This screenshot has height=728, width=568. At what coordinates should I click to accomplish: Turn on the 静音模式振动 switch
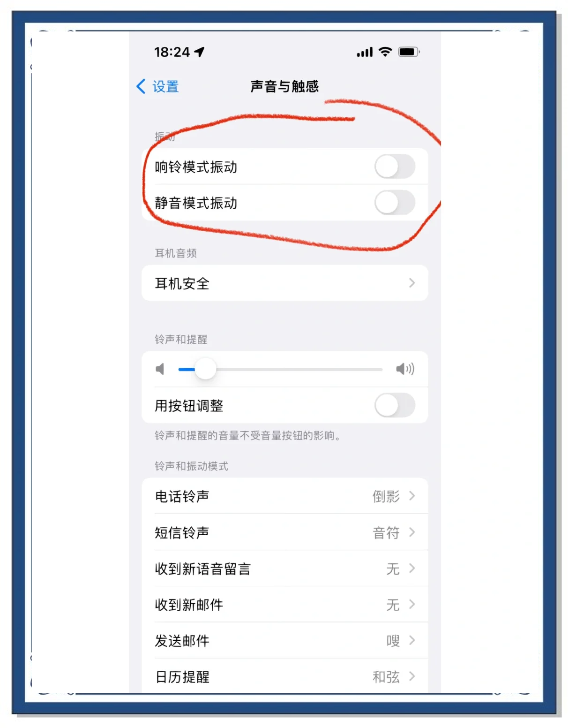[x=395, y=203]
